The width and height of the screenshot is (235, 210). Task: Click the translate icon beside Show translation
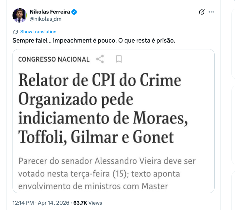[15, 31]
